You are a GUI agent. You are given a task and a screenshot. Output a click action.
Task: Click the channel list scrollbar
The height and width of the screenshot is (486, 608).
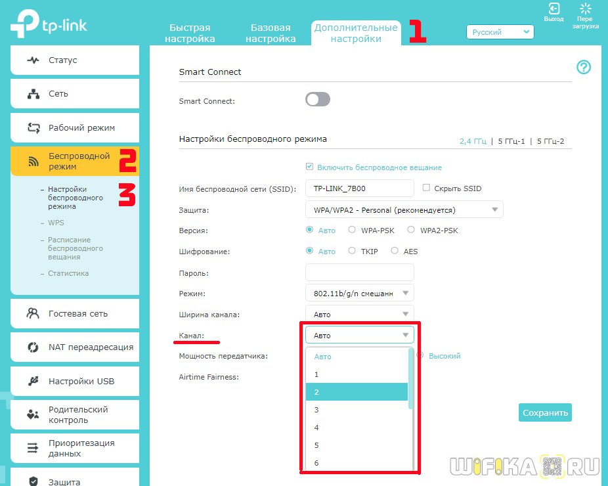tap(410, 379)
